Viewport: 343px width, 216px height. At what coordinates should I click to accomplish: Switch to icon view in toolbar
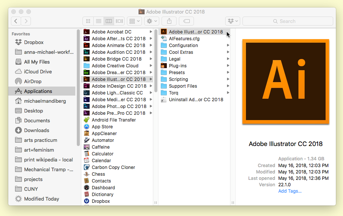point(88,21)
